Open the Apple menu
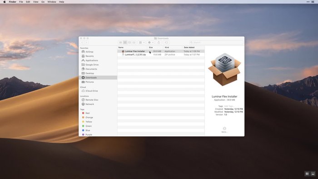Image resolution: width=318 pixels, height=179 pixels. [x=5, y=2]
